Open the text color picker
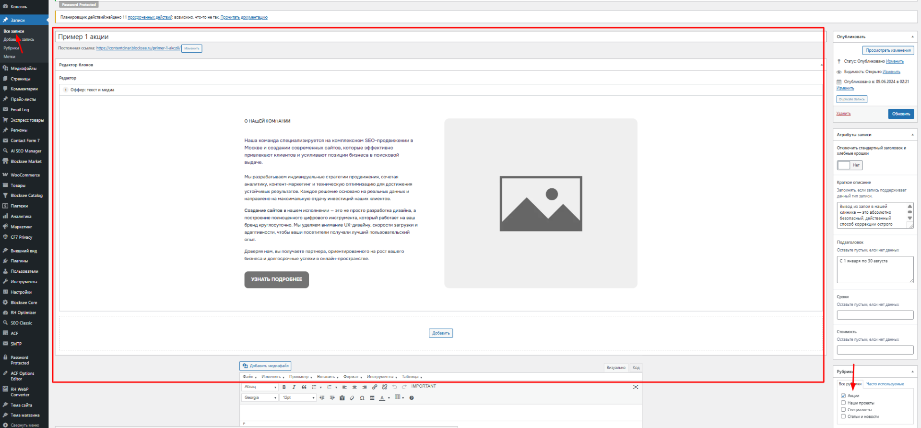This screenshot has height=428, width=921. [382, 398]
